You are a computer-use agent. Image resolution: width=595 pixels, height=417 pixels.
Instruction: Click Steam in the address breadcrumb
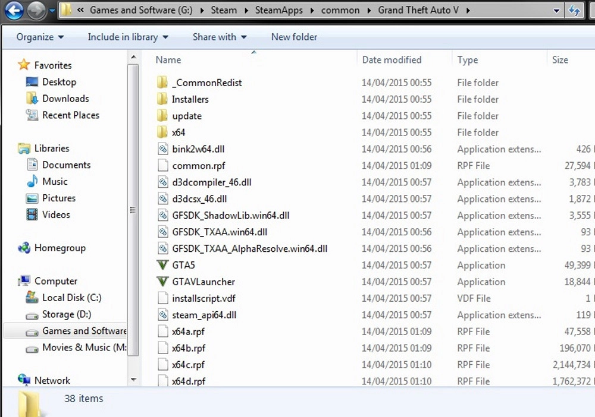click(x=224, y=10)
